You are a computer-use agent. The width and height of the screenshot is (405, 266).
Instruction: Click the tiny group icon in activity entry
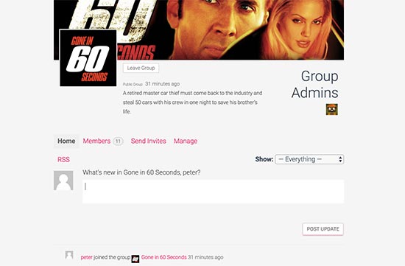pyautogui.click(x=135, y=259)
